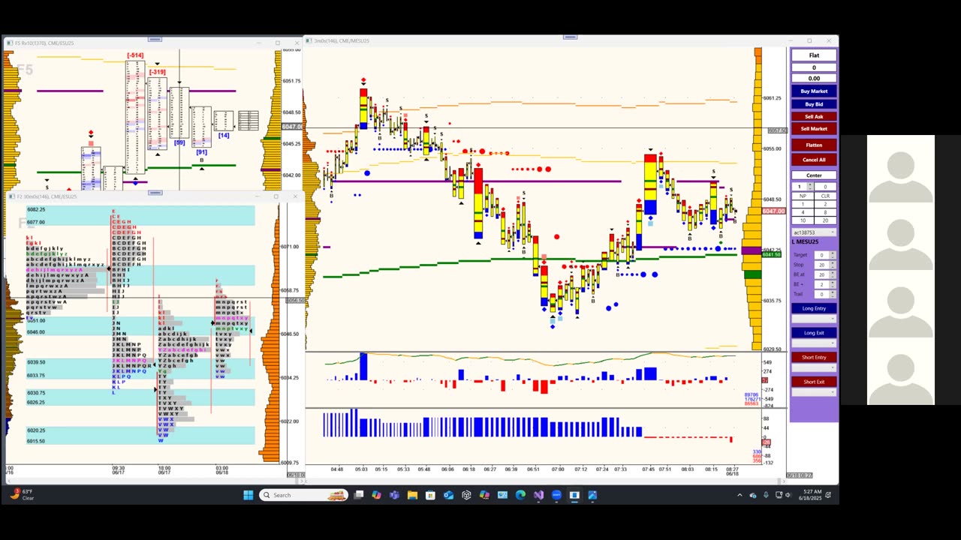Open File Explorer from the taskbar

[x=412, y=495]
